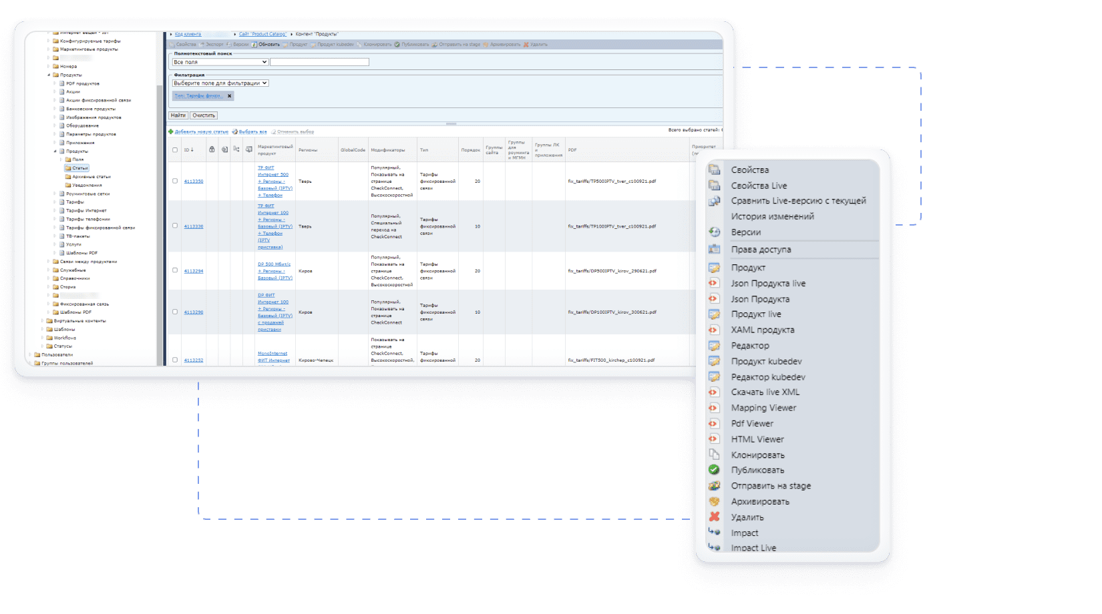Select 'История изменений' in the context menu
The image size is (1102, 614).
(772, 216)
